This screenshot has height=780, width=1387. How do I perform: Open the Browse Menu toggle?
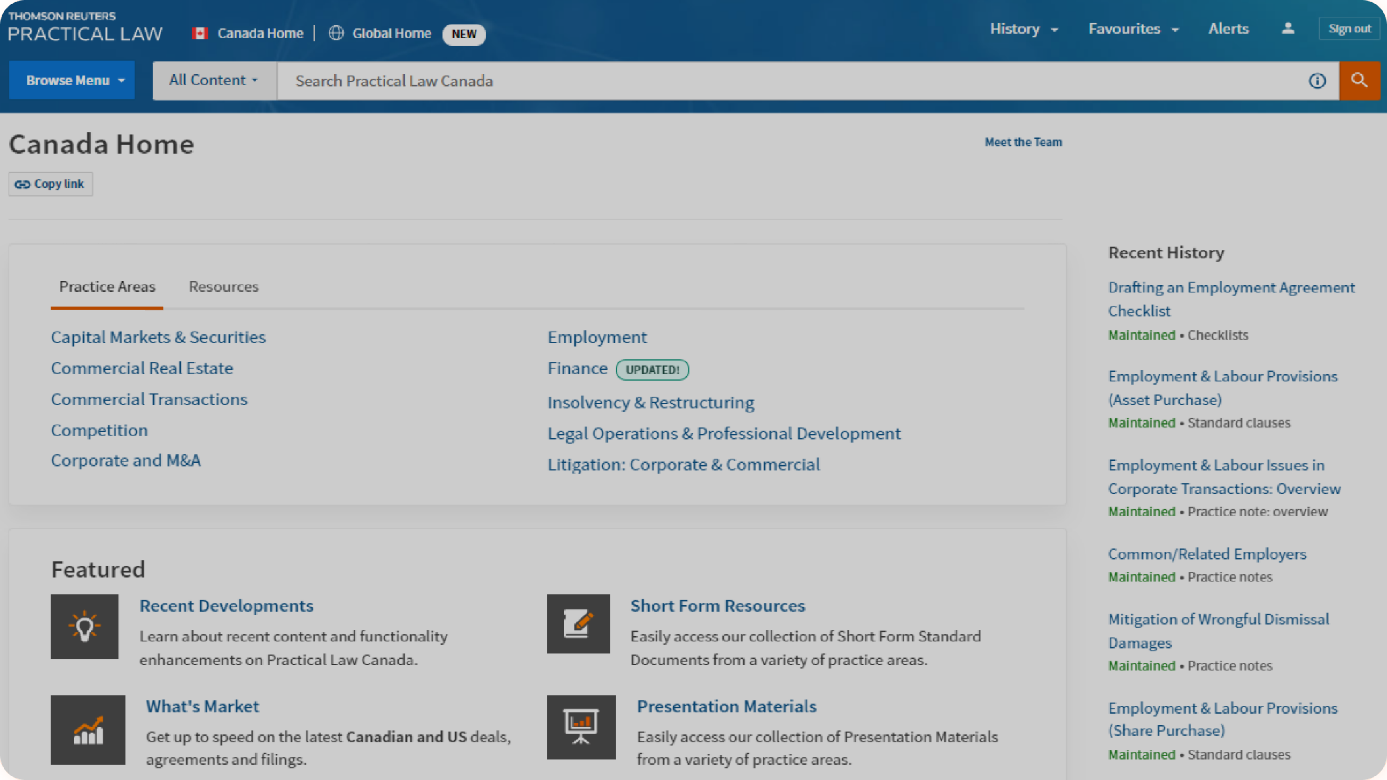pyautogui.click(x=74, y=80)
